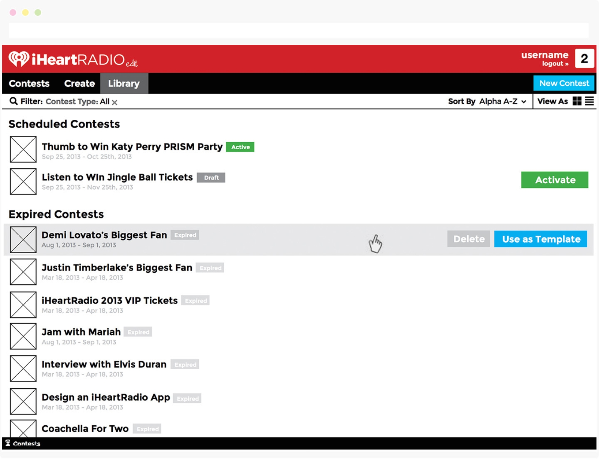Click Expired badge beside Demi Lovato's contest
599x459 pixels.
pos(185,235)
